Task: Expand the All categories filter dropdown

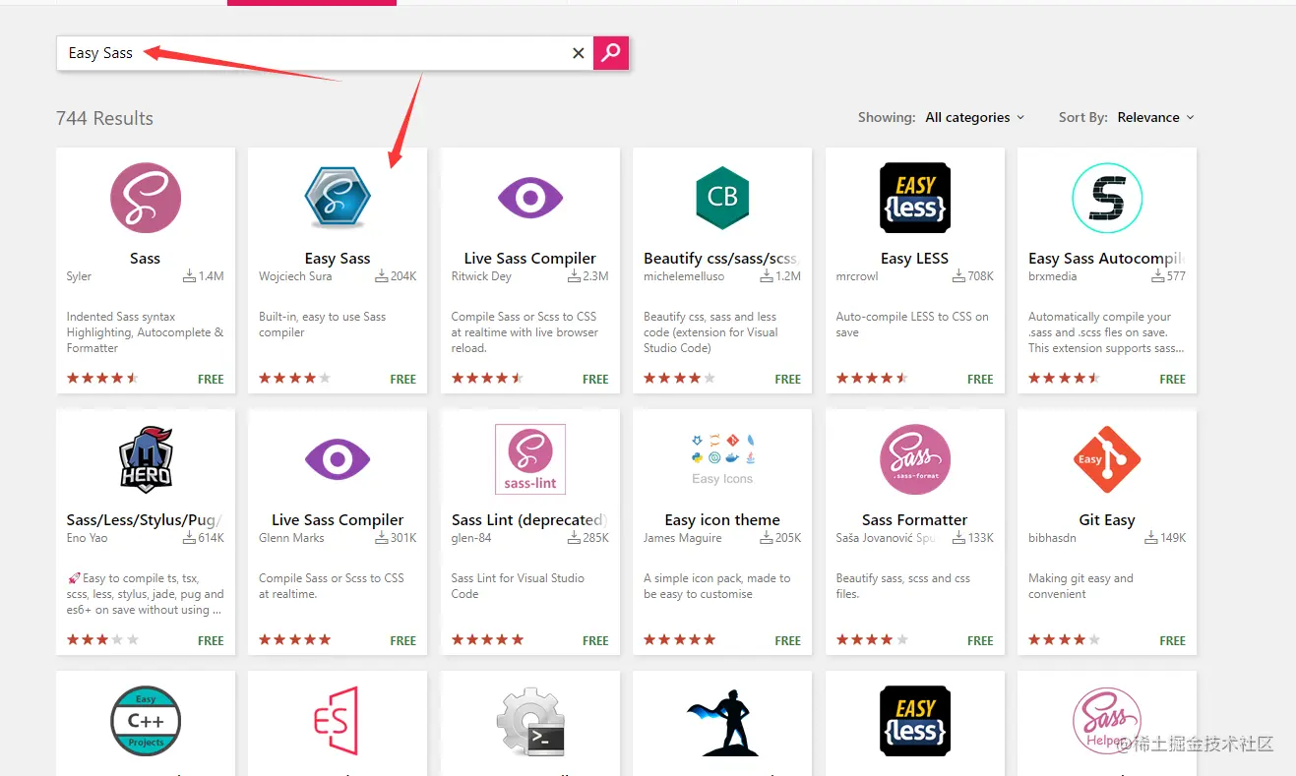Action: coord(975,117)
